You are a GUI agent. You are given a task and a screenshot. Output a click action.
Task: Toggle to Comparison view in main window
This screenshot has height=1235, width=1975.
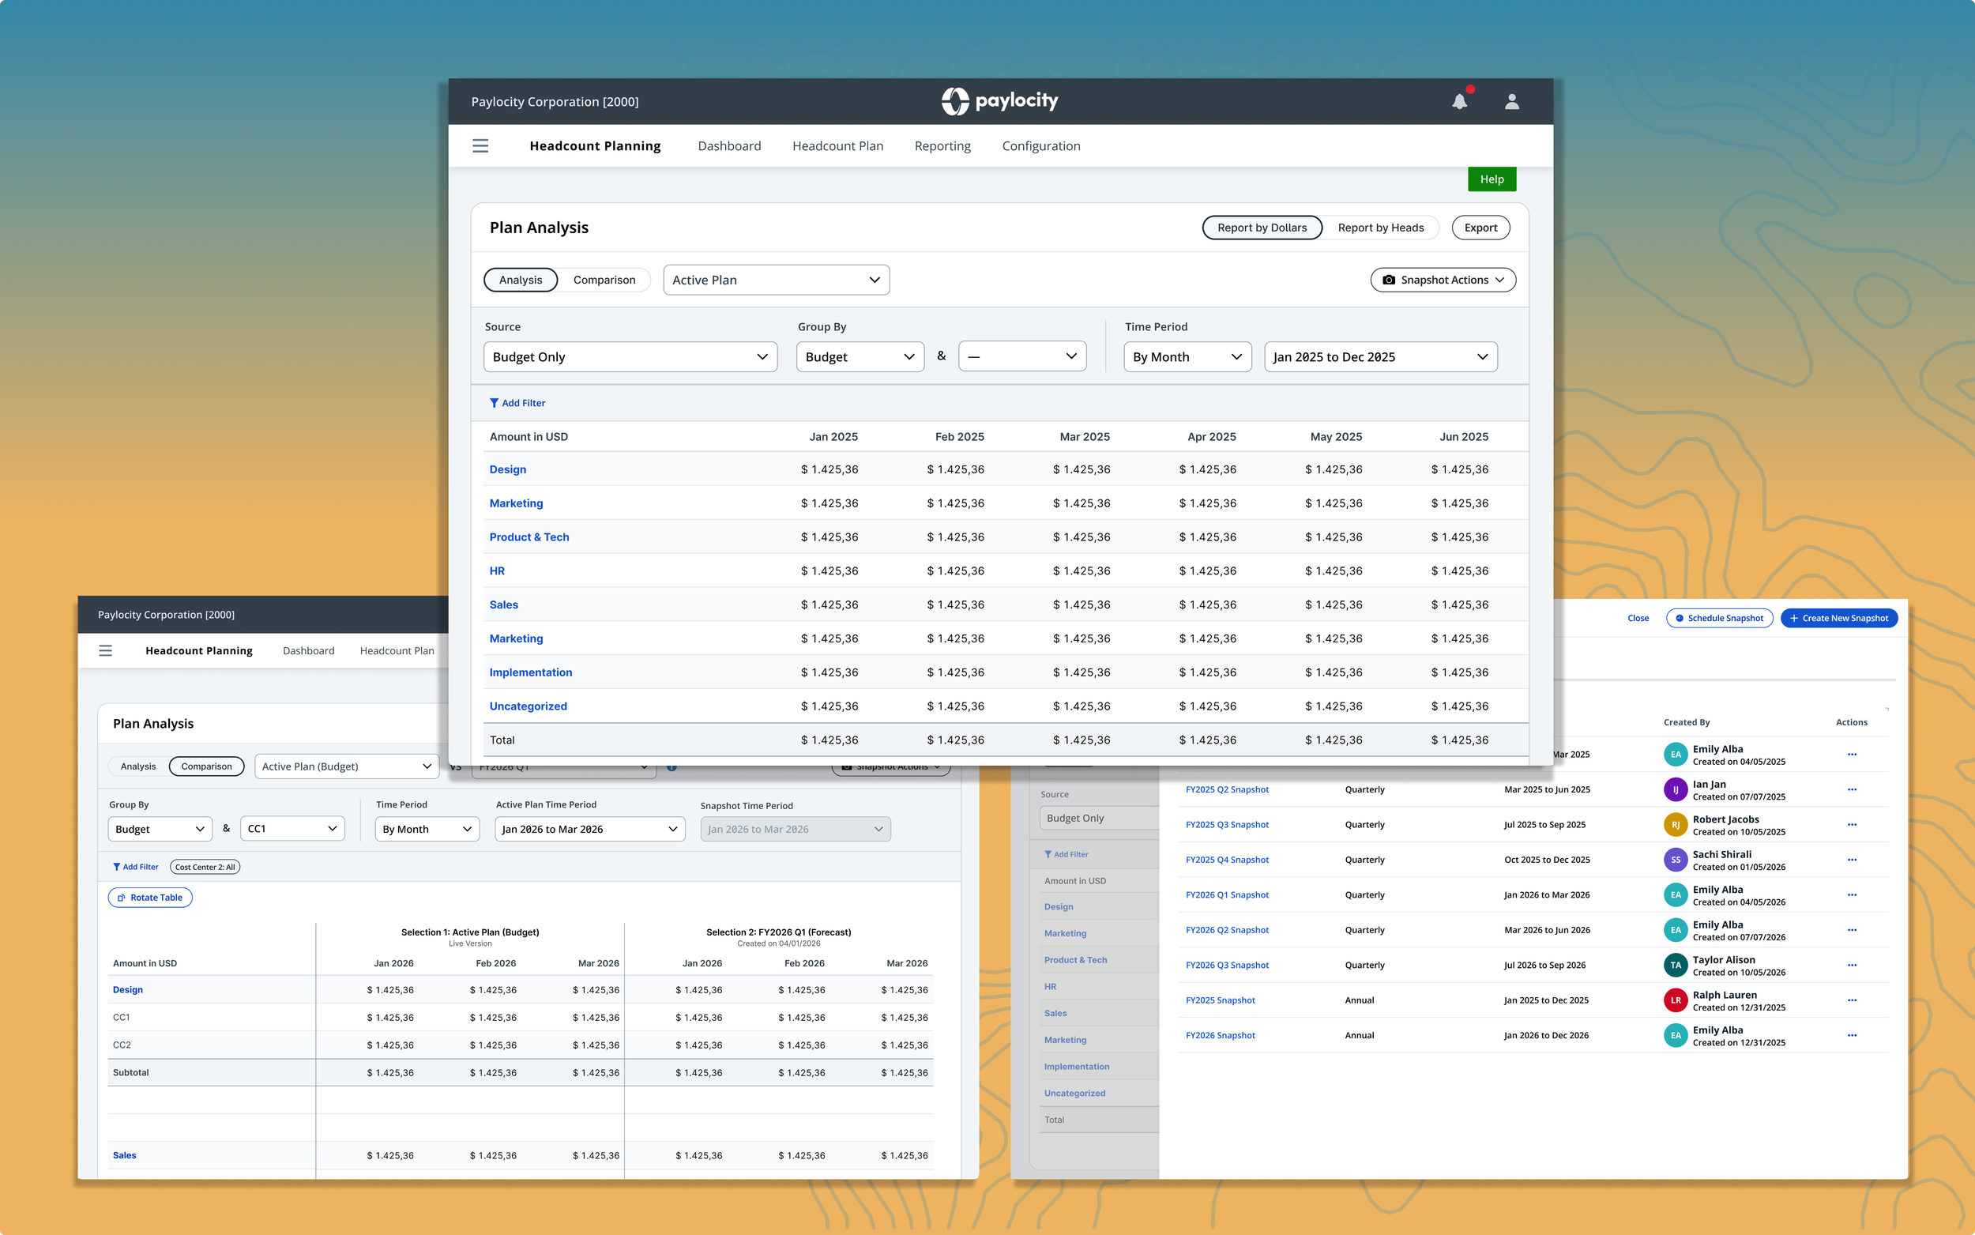coord(604,280)
